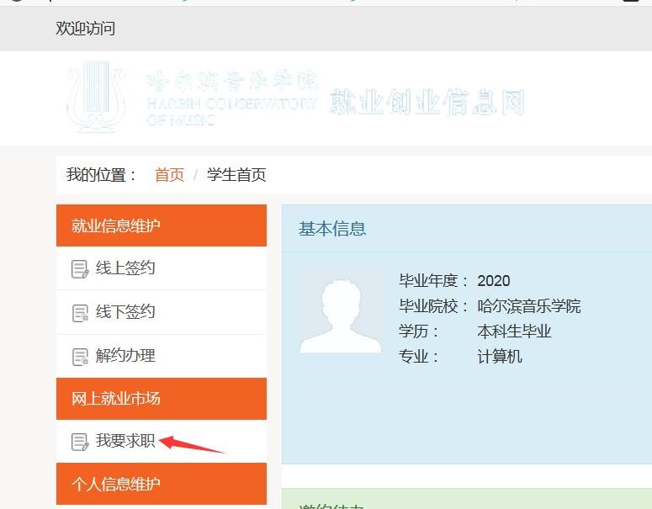652x509 pixels.
Task: Click the 欢迎访问 text in top bar
Action: (85, 29)
